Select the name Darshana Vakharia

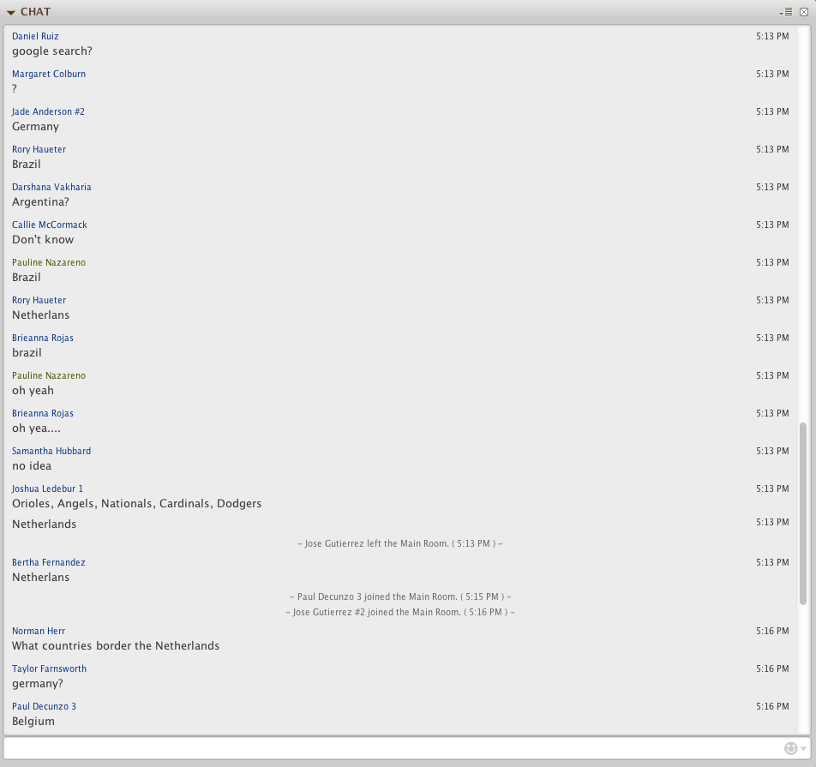pyautogui.click(x=51, y=187)
